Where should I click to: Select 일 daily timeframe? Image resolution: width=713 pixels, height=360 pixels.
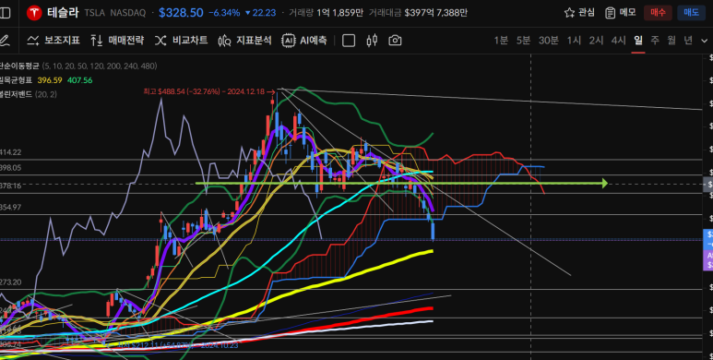(638, 41)
